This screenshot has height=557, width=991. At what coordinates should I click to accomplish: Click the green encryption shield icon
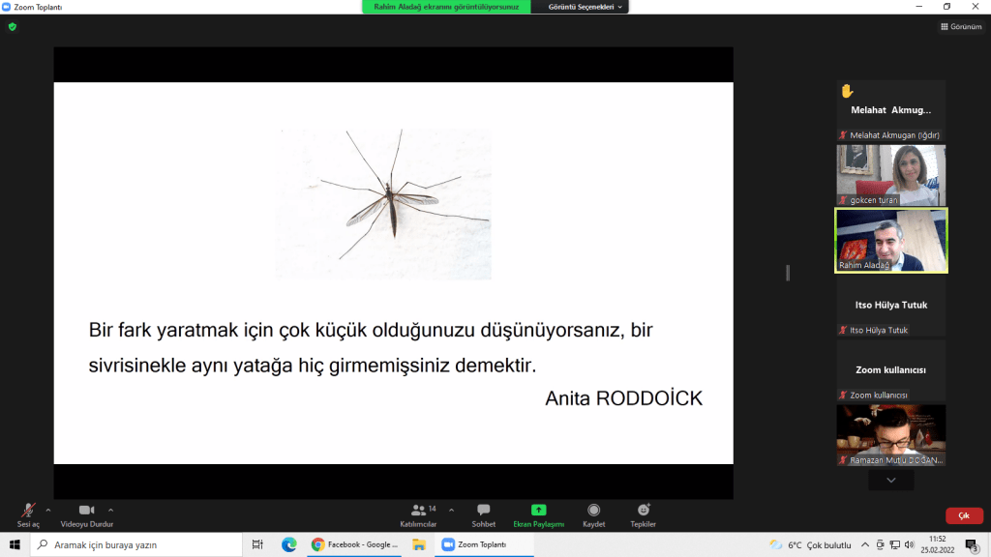pos(13,27)
